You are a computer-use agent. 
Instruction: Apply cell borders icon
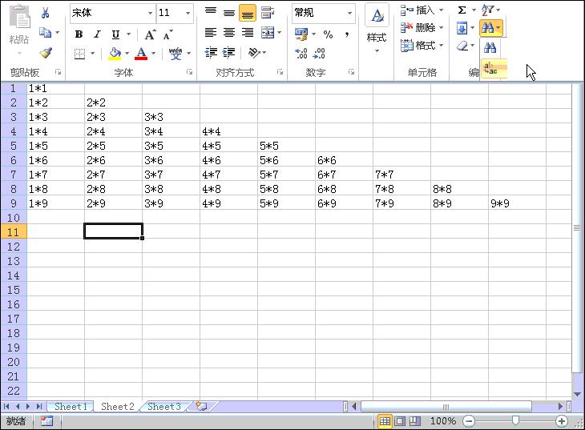tap(79, 54)
